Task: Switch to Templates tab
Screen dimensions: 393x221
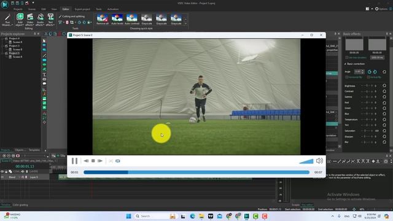Action: click(34, 150)
